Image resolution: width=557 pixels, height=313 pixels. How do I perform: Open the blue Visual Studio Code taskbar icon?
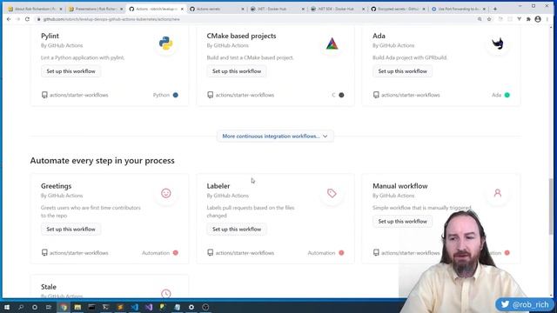point(135,307)
